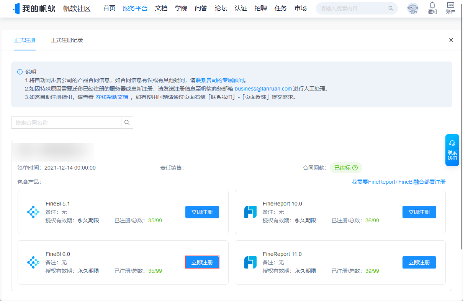Go to 首页 in top navigation
Screen dimensions: 463x301
[109, 8]
